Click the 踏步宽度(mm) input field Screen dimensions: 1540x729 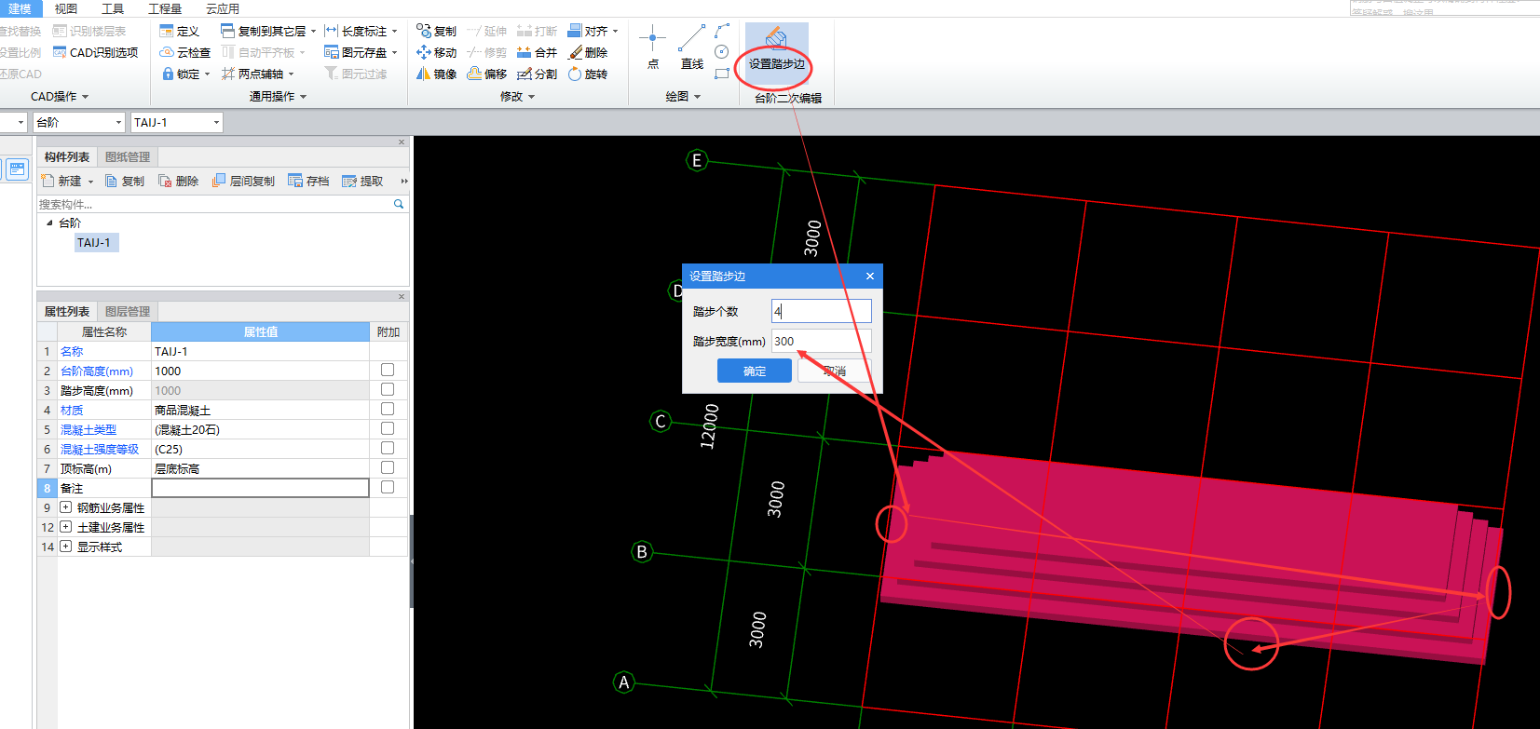pos(822,341)
